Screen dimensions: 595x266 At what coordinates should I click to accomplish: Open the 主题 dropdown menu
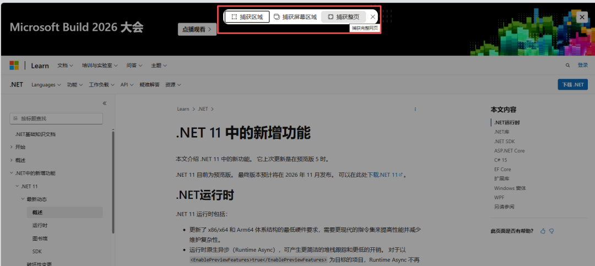tap(159, 66)
